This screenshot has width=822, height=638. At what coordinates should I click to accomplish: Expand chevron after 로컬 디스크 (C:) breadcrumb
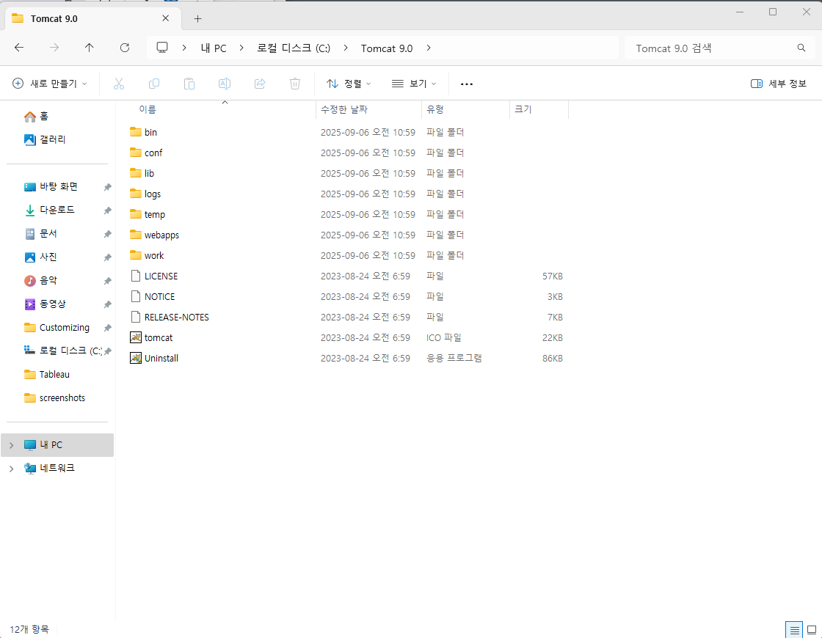coord(346,48)
